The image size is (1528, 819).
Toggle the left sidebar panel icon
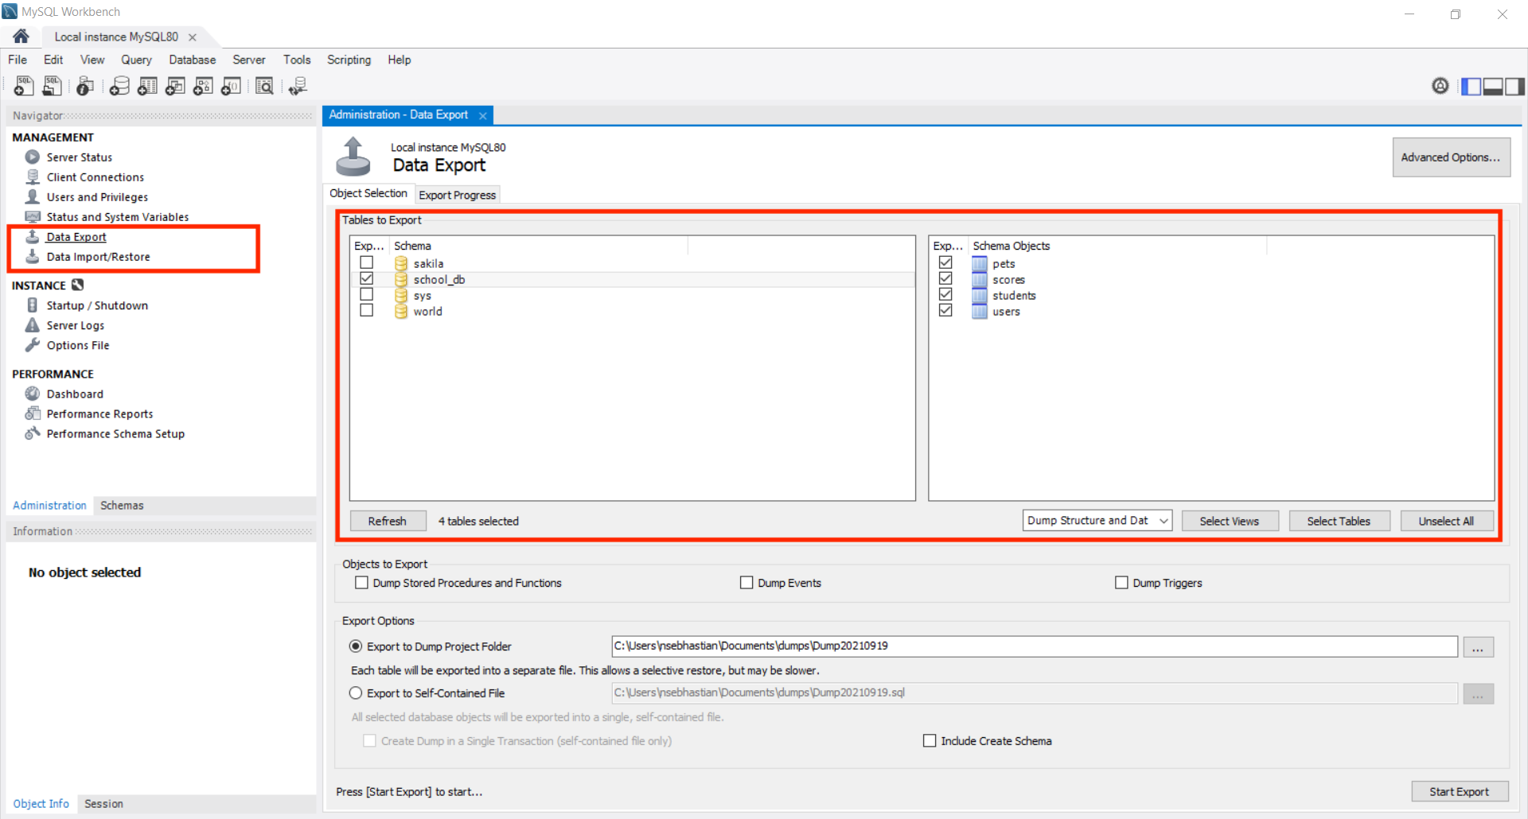(1471, 86)
